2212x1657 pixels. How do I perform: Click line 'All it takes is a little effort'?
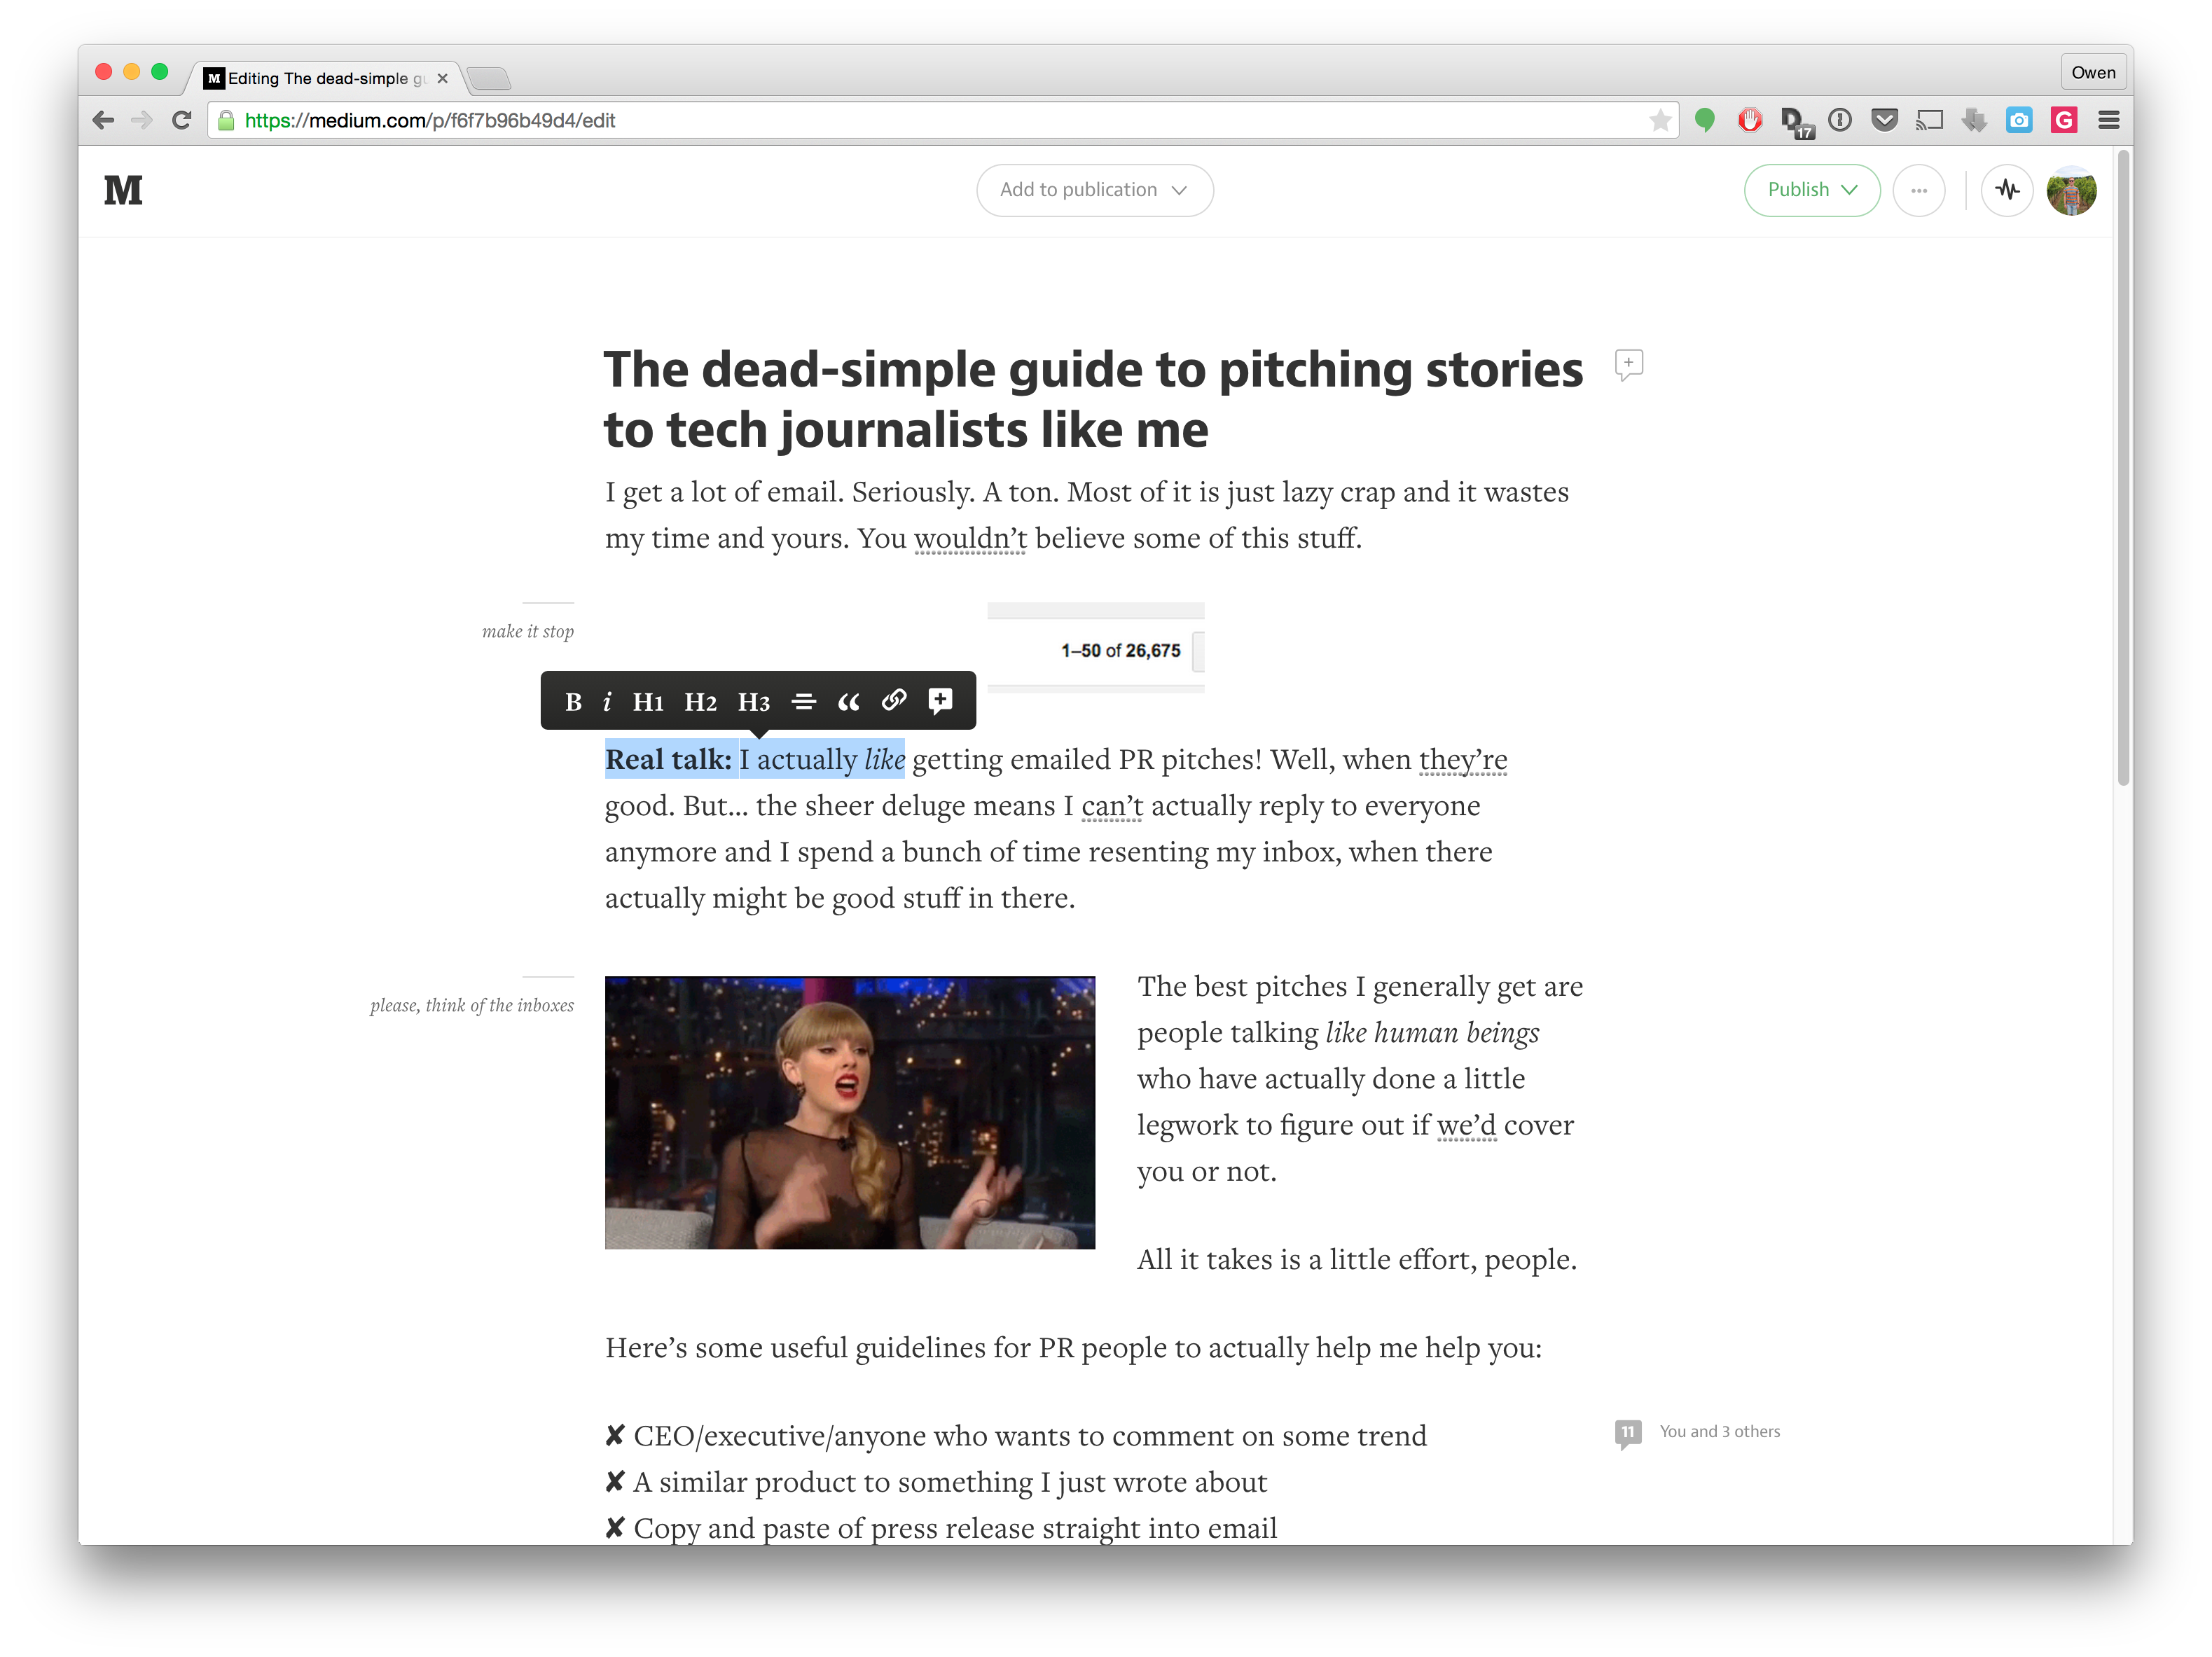pyautogui.click(x=1357, y=1260)
